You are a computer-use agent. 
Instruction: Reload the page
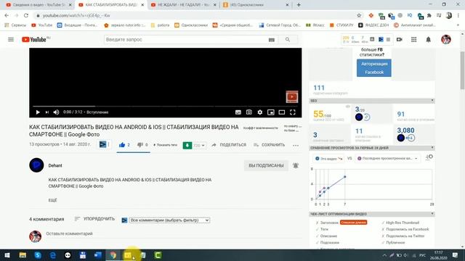click(26, 15)
